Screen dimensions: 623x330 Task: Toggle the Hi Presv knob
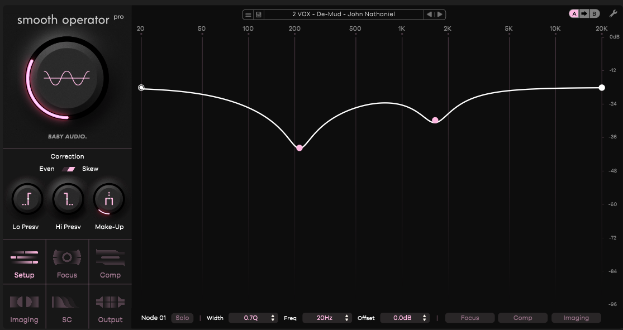pyautogui.click(x=68, y=198)
